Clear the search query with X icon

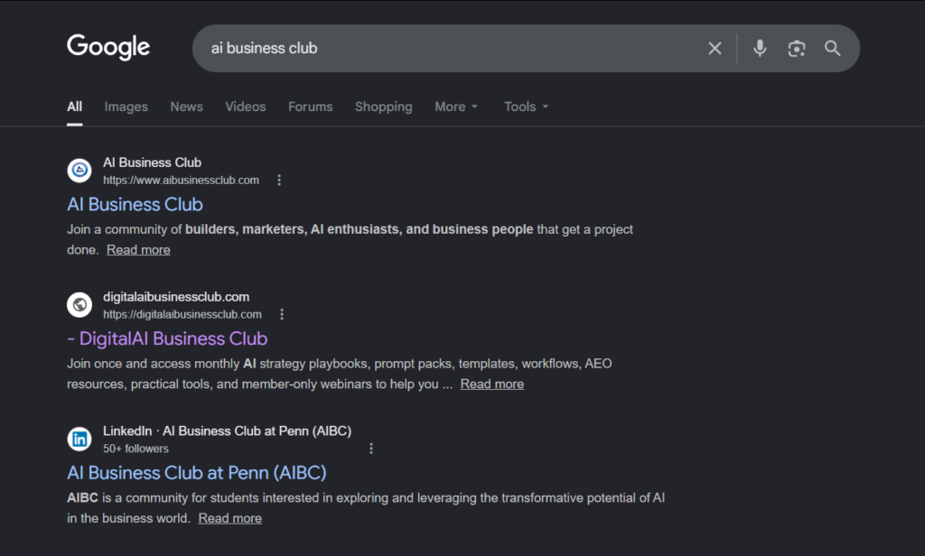coord(715,49)
